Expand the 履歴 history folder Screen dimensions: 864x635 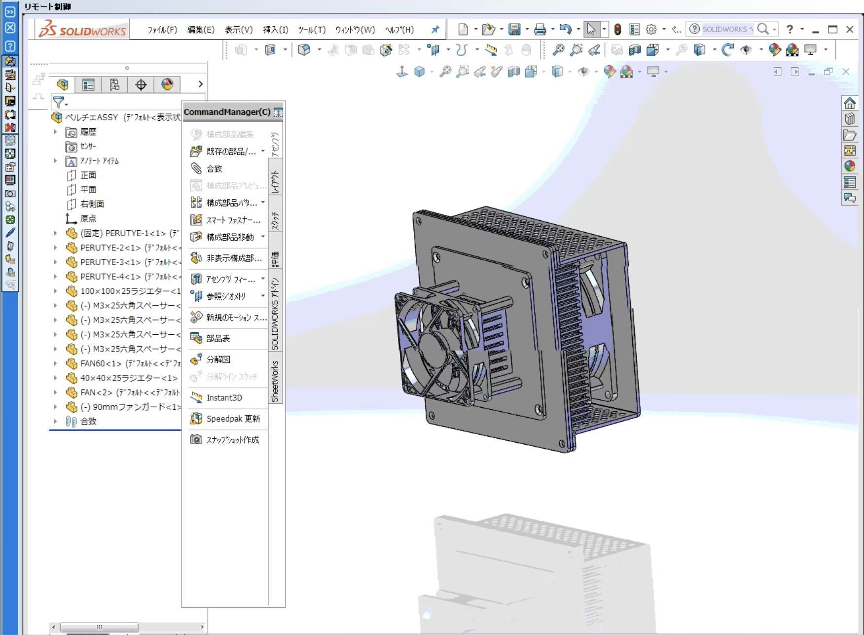tap(56, 132)
